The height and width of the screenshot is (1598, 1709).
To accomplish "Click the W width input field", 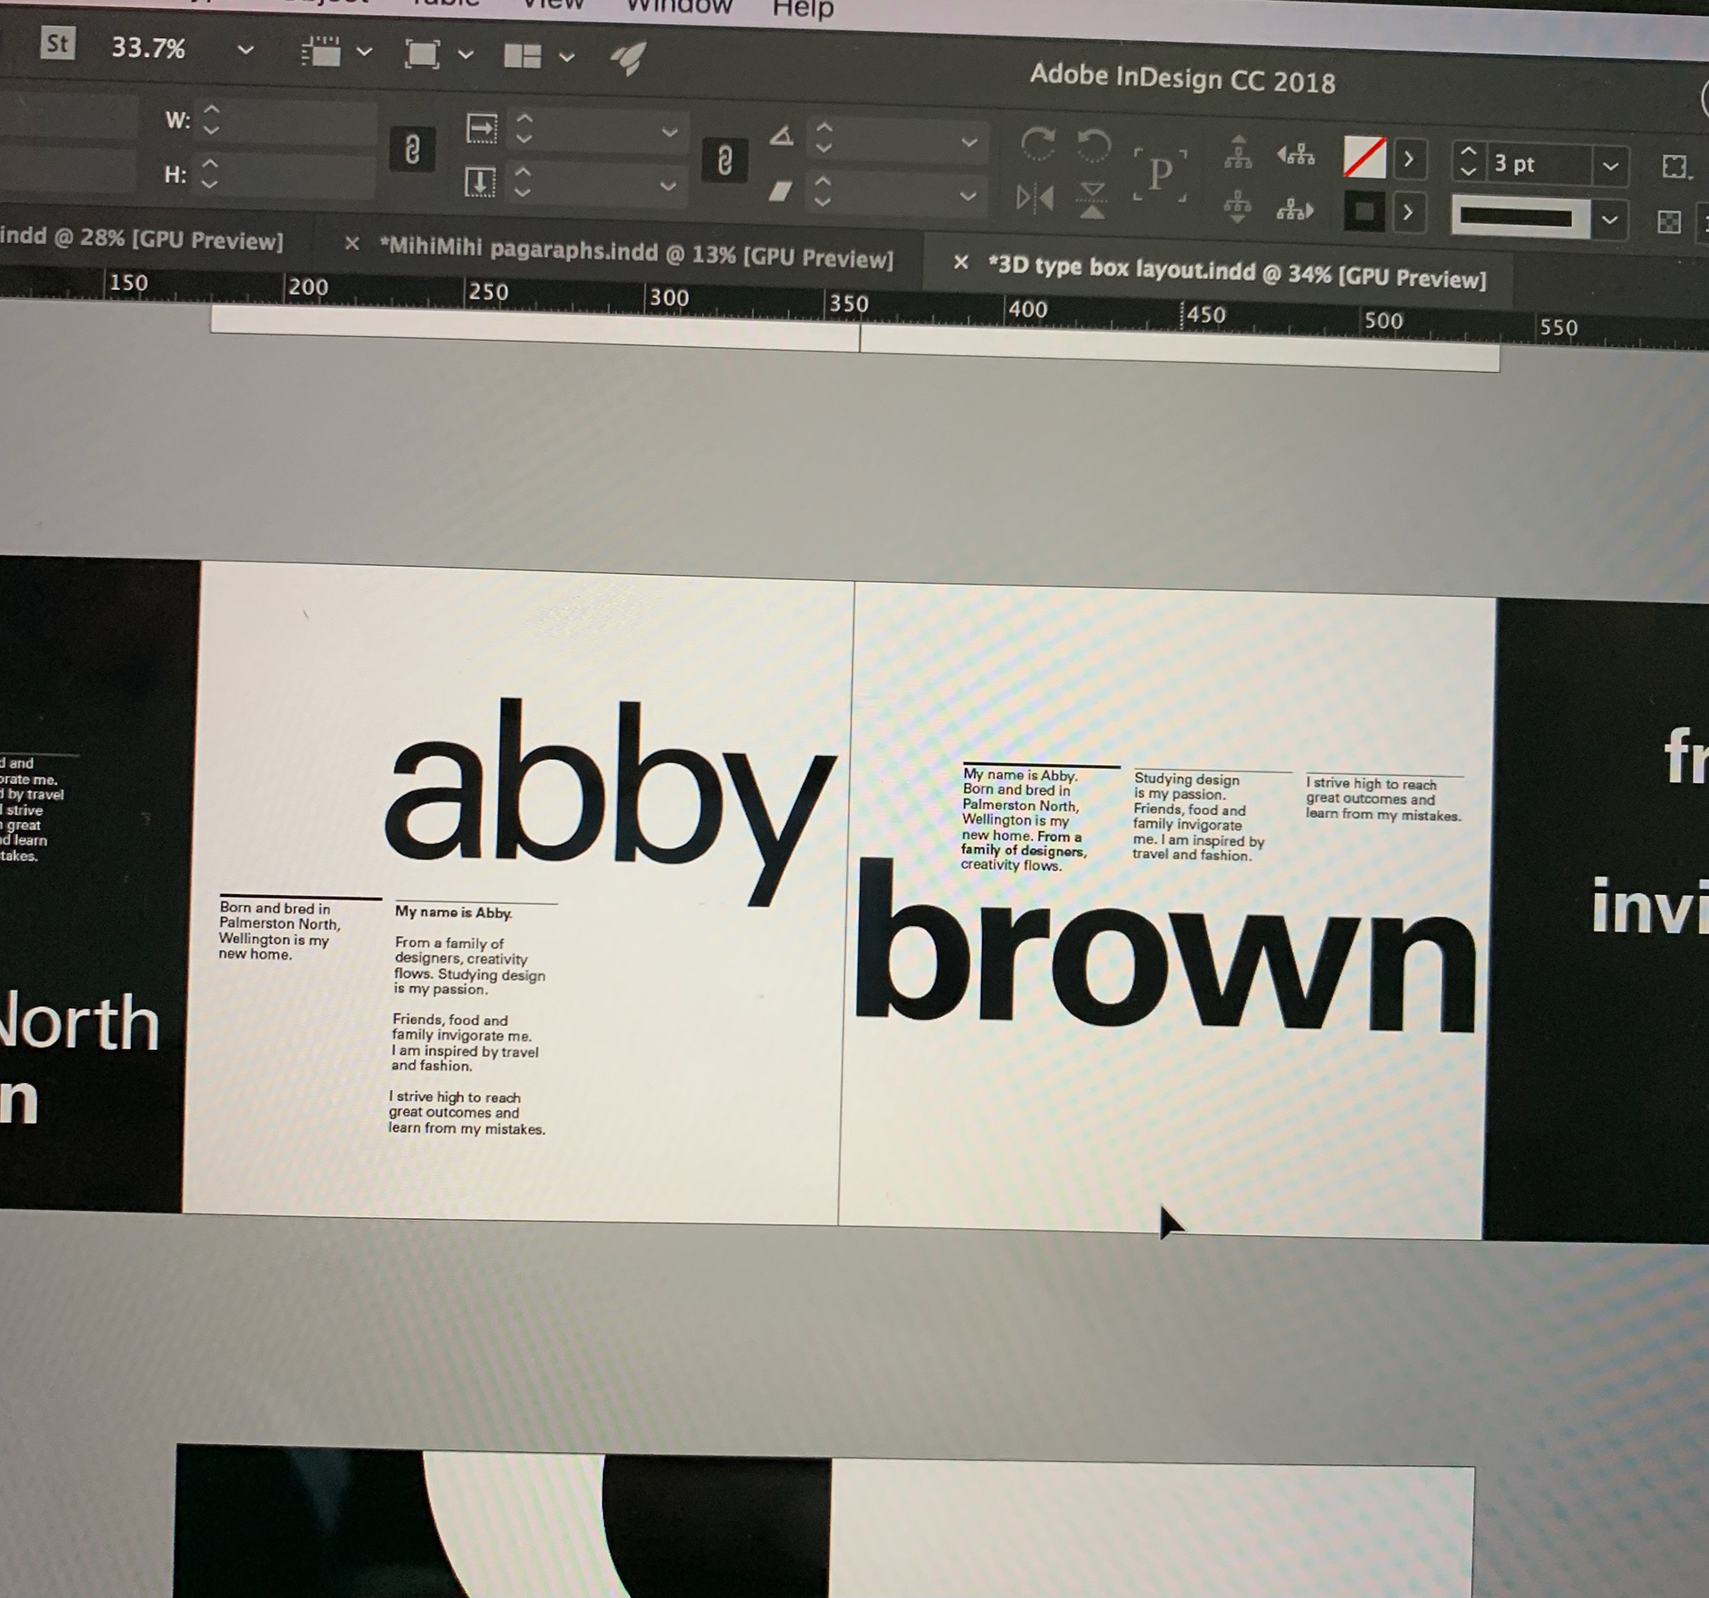I will [301, 125].
